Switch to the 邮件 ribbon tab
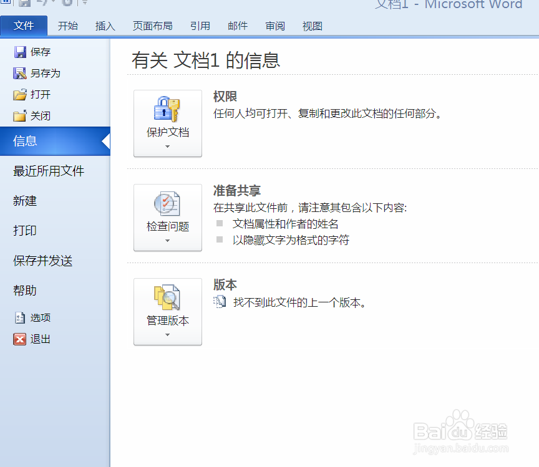This screenshot has width=539, height=467. pyautogui.click(x=238, y=26)
